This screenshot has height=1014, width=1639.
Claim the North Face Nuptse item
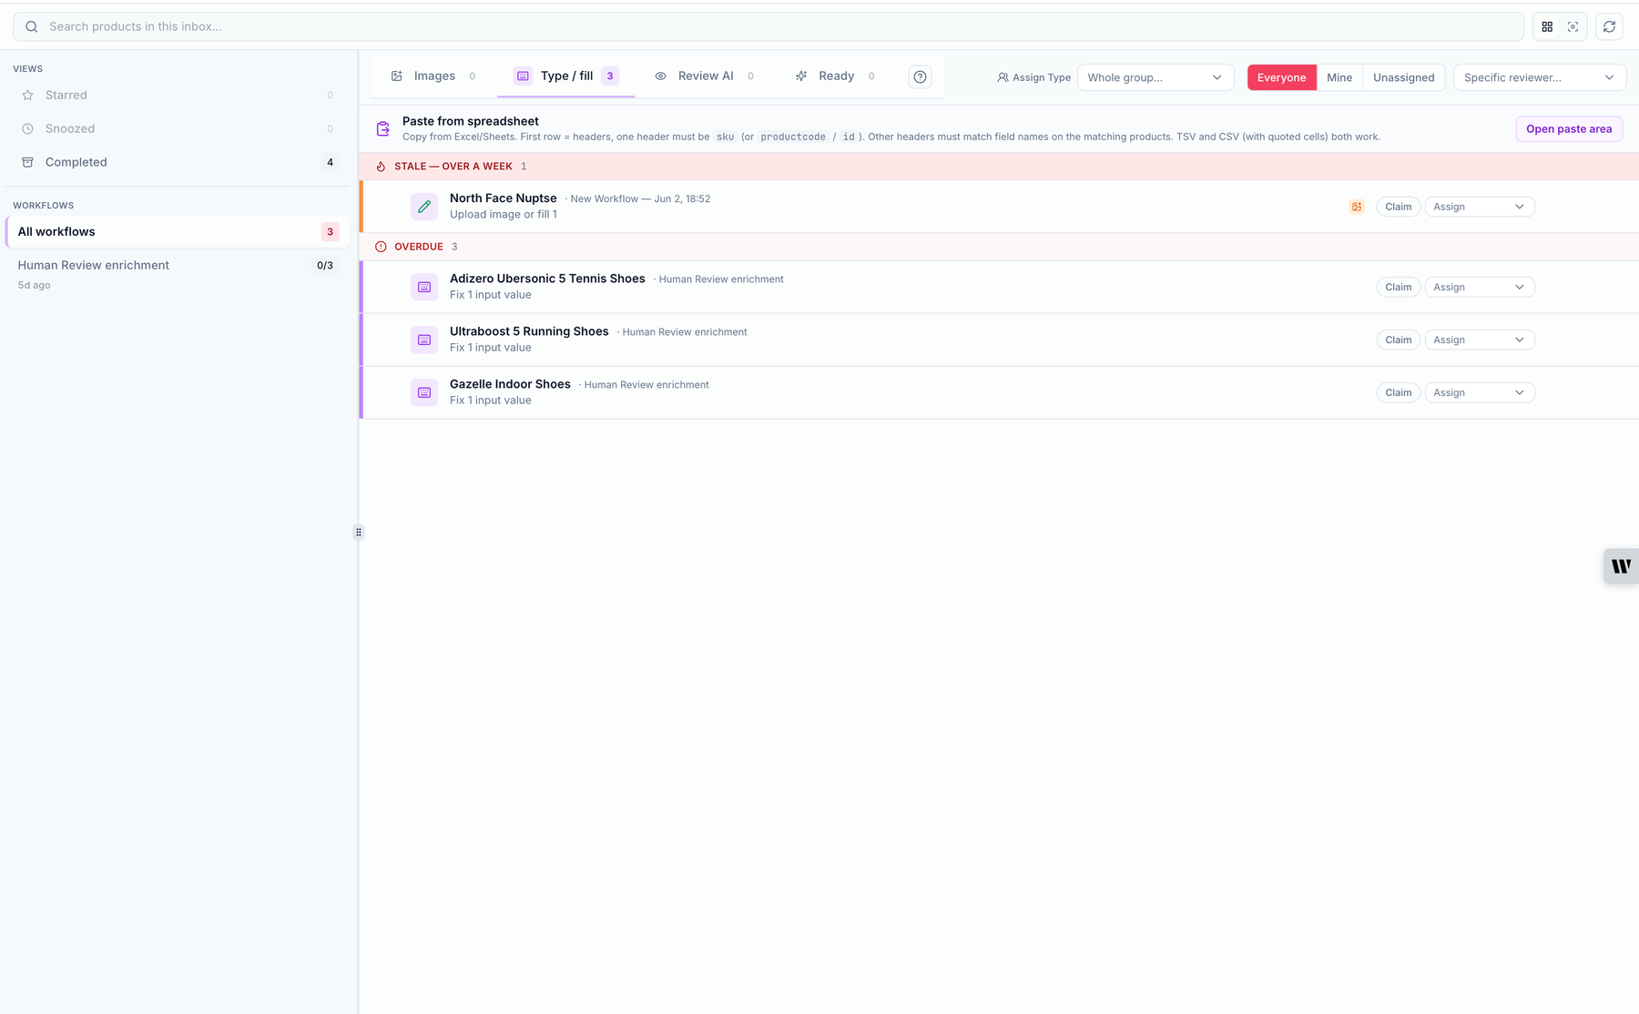[x=1398, y=207]
